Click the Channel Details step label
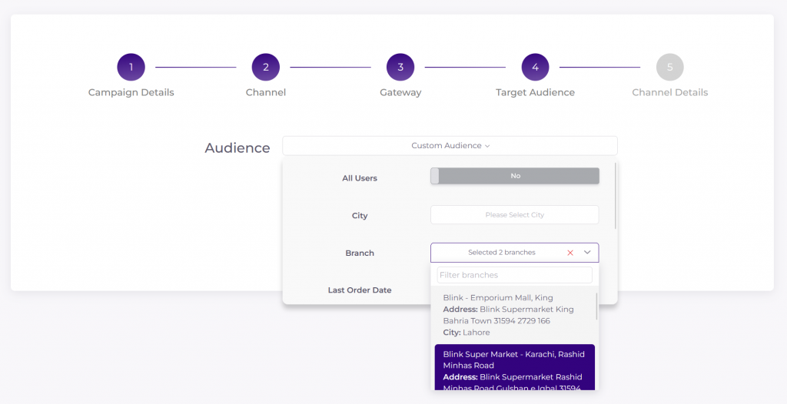The image size is (787, 404). (x=669, y=93)
